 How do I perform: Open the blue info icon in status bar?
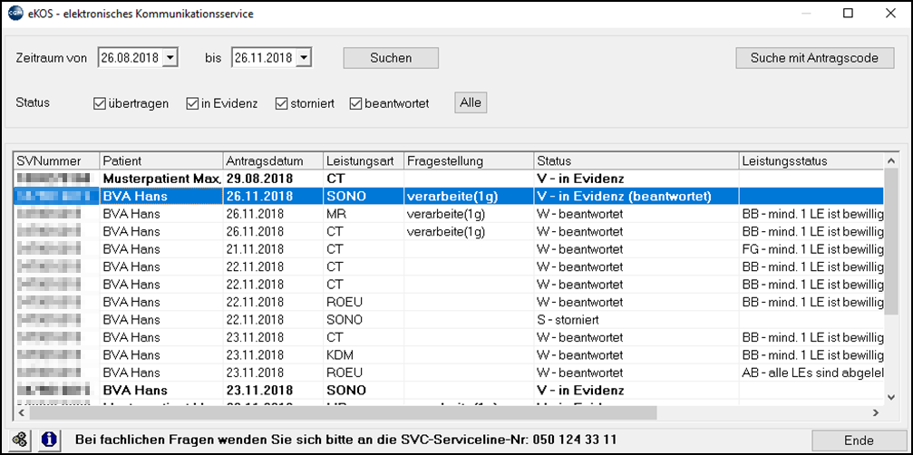tap(48, 440)
